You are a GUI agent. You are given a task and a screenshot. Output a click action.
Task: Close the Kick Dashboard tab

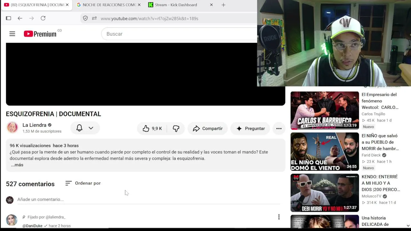[211, 5]
